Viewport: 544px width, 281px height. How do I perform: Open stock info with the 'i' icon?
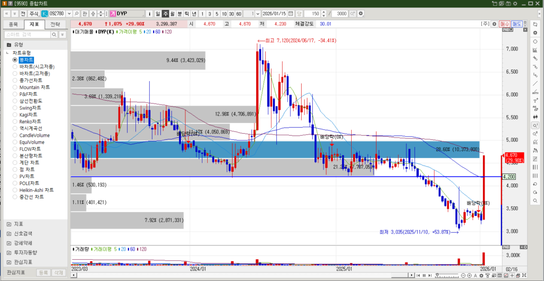tap(150, 13)
